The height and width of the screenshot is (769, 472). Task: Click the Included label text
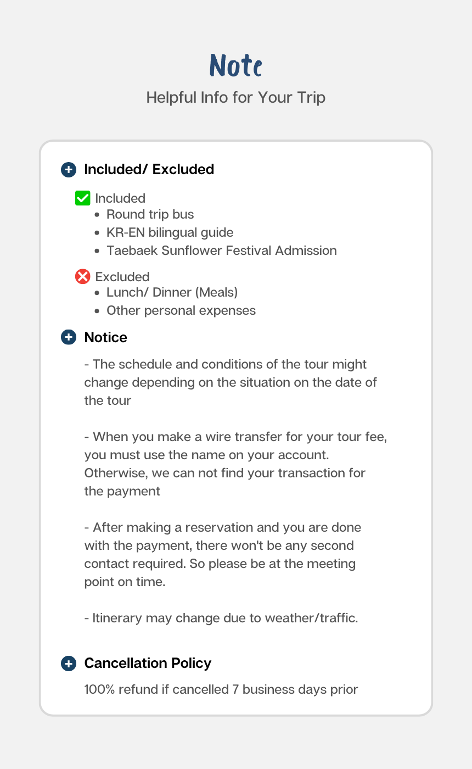tap(120, 198)
